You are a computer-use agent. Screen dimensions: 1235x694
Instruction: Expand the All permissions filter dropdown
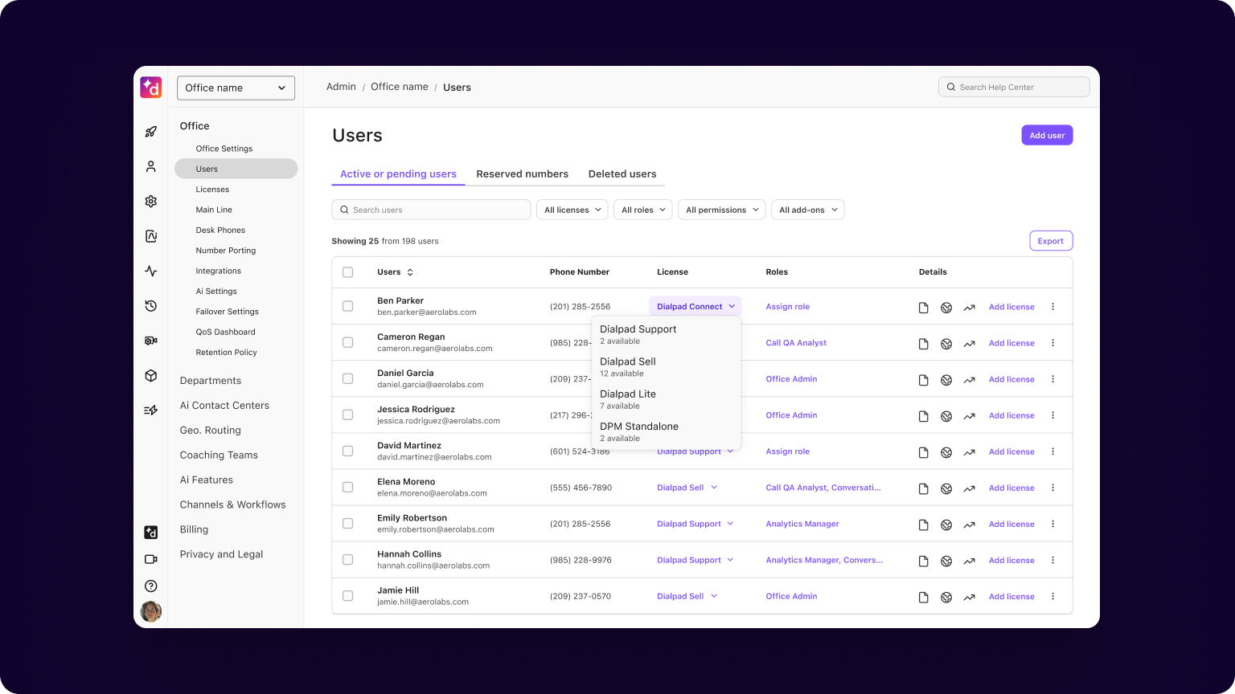tap(721, 210)
